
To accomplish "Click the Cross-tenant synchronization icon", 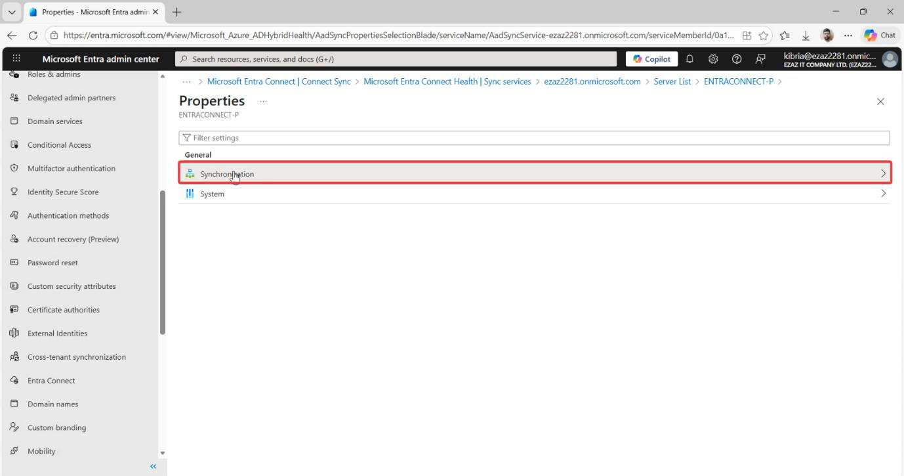I will coord(14,357).
